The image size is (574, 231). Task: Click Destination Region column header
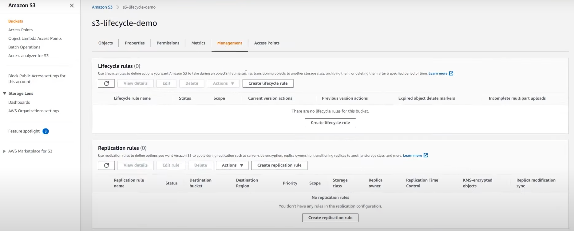(247, 183)
